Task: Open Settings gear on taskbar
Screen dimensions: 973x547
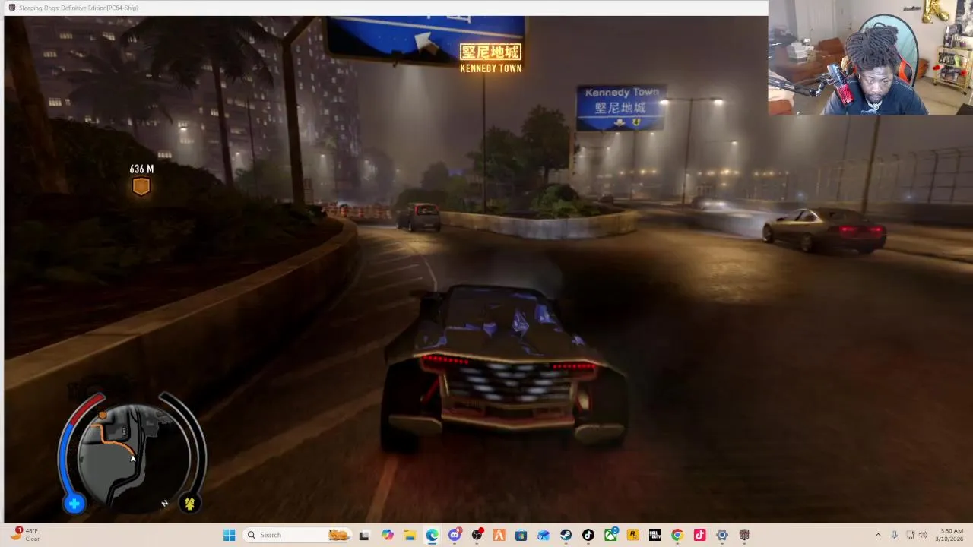Action: coord(721,535)
